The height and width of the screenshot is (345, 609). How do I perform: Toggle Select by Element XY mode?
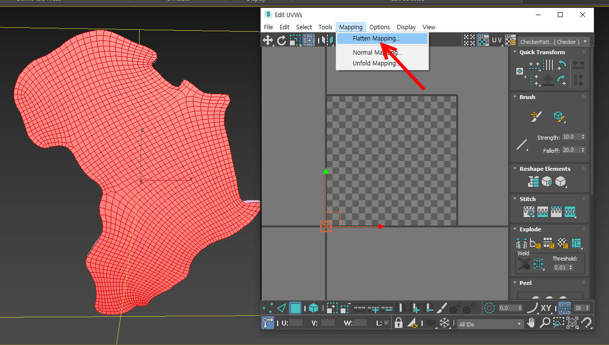pyautogui.click(x=546, y=308)
